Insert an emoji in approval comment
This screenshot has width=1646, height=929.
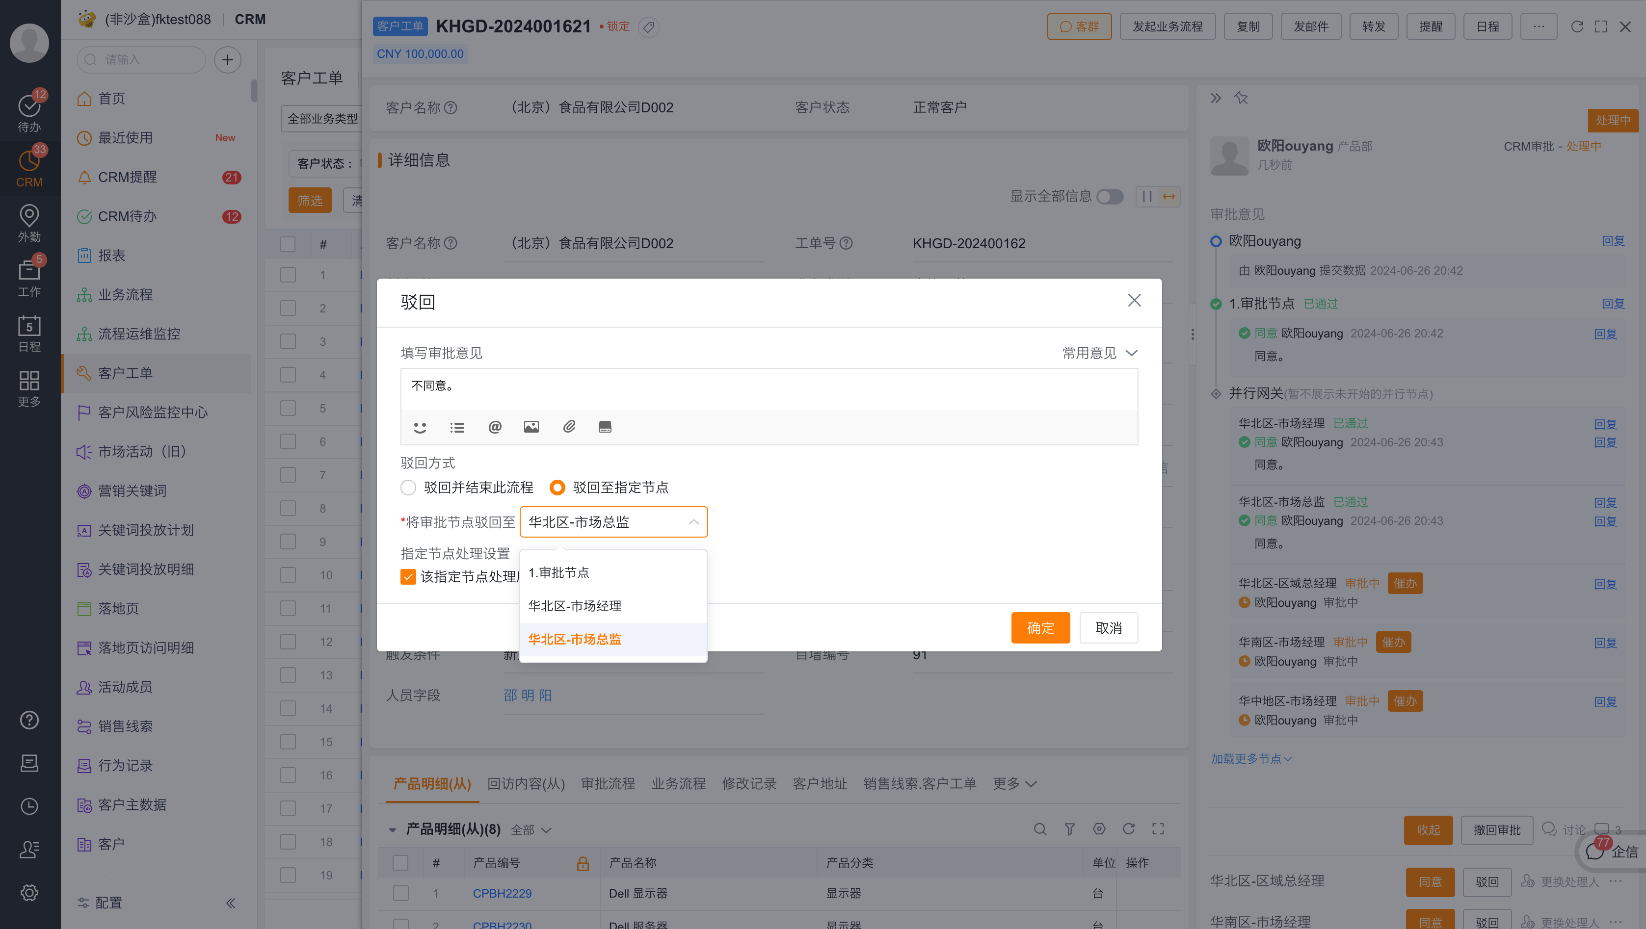coord(420,427)
